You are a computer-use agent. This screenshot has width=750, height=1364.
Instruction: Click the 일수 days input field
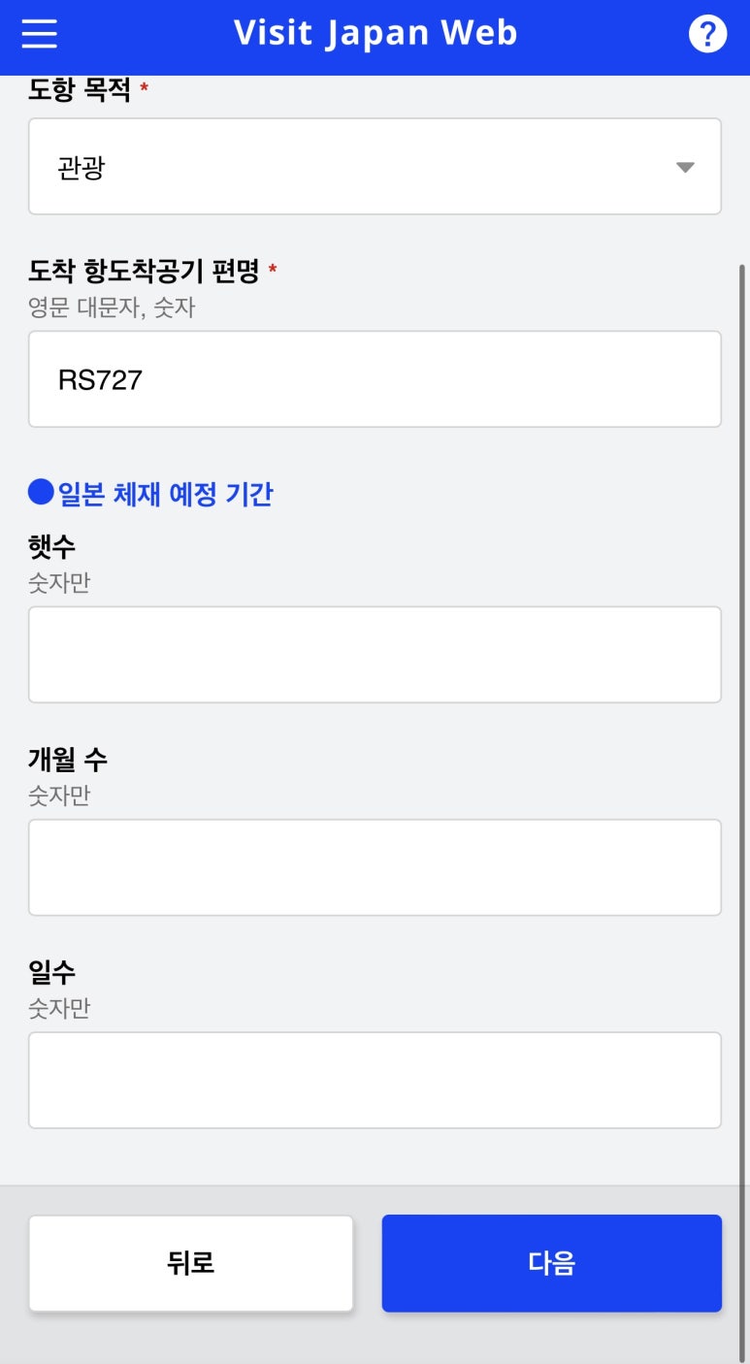click(375, 1080)
